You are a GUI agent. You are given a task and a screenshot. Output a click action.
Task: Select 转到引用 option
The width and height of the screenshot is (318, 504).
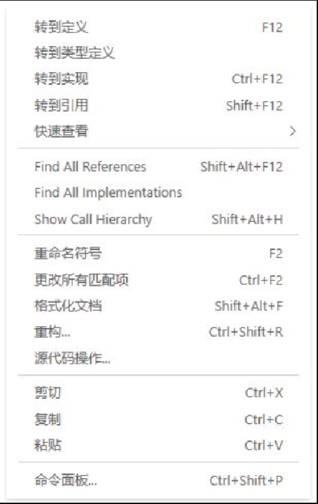click(x=159, y=105)
